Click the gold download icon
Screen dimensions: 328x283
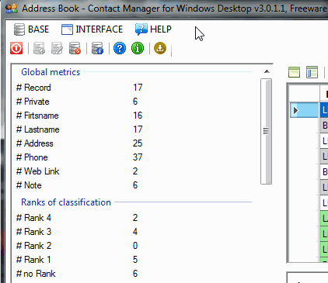(x=160, y=48)
